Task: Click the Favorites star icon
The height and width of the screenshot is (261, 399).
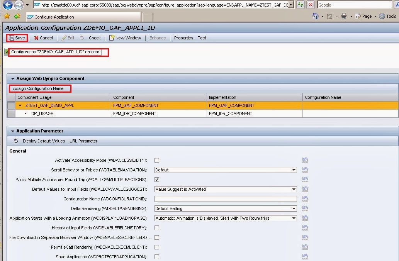Action: click(7, 16)
